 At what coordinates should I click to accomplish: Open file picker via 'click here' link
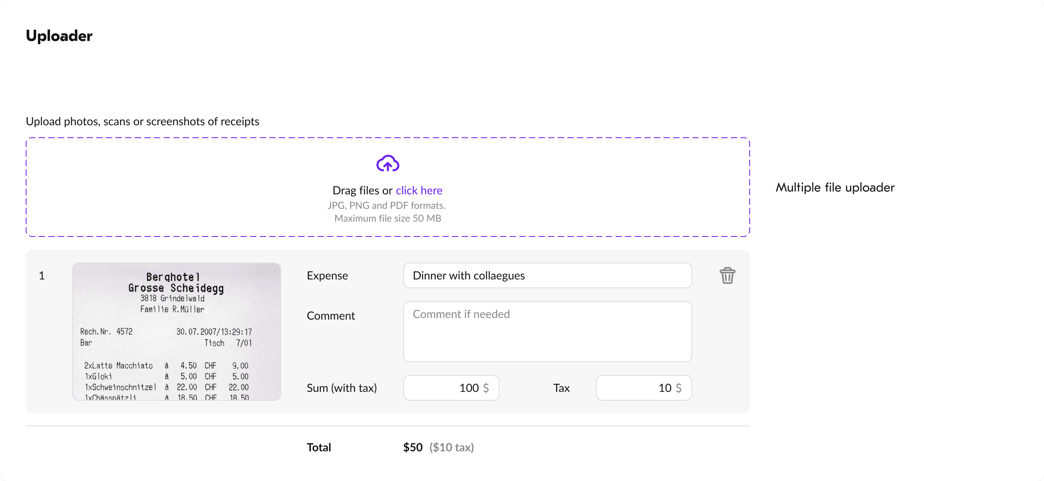(x=419, y=190)
